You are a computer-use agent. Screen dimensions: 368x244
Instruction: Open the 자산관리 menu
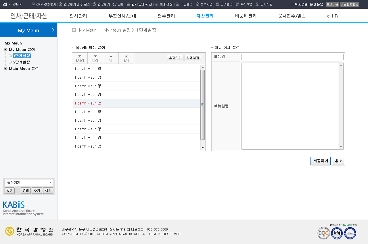tap(205, 16)
